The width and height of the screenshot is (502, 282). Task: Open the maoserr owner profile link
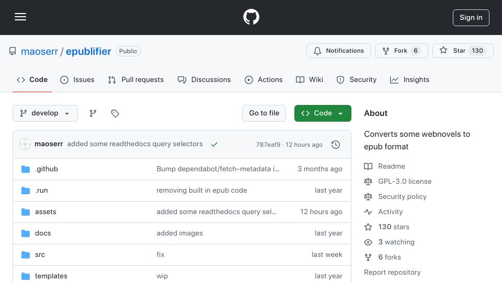pyautogui.click(x=39, y=51)
